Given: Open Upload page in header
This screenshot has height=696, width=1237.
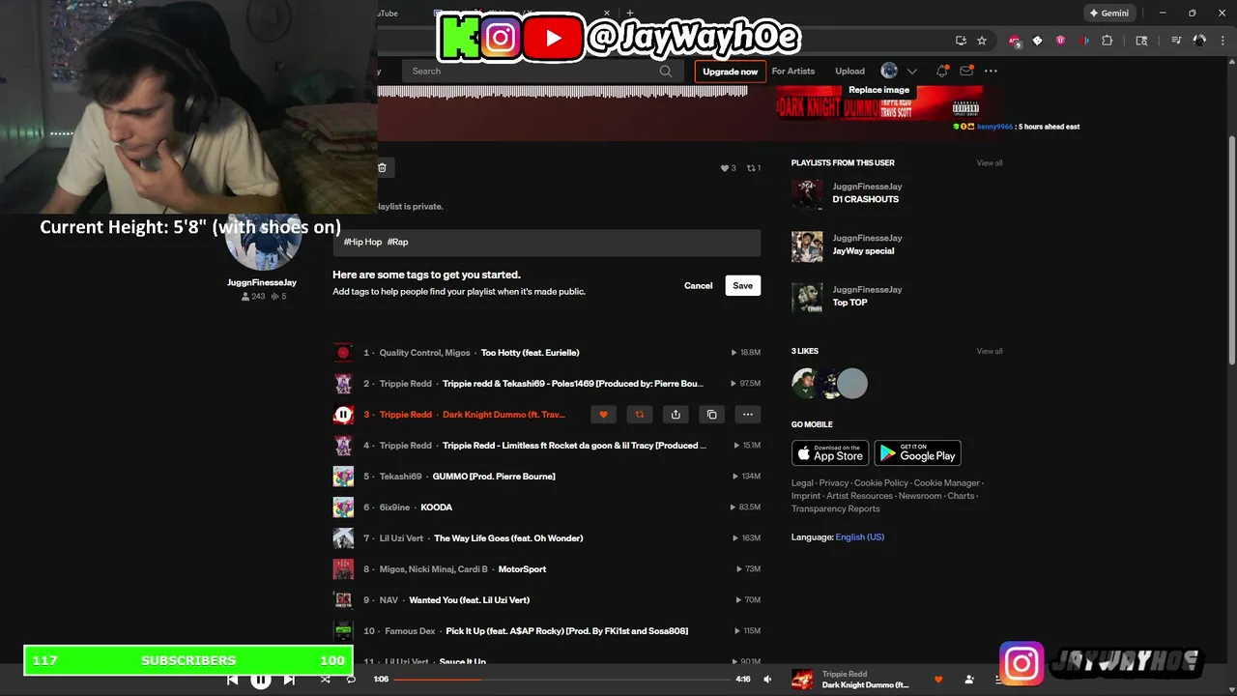Looking at the screenshot, I should pos(850,72).
